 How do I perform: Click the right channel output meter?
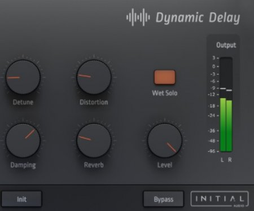pyautogui.click(x=229, y=104)
